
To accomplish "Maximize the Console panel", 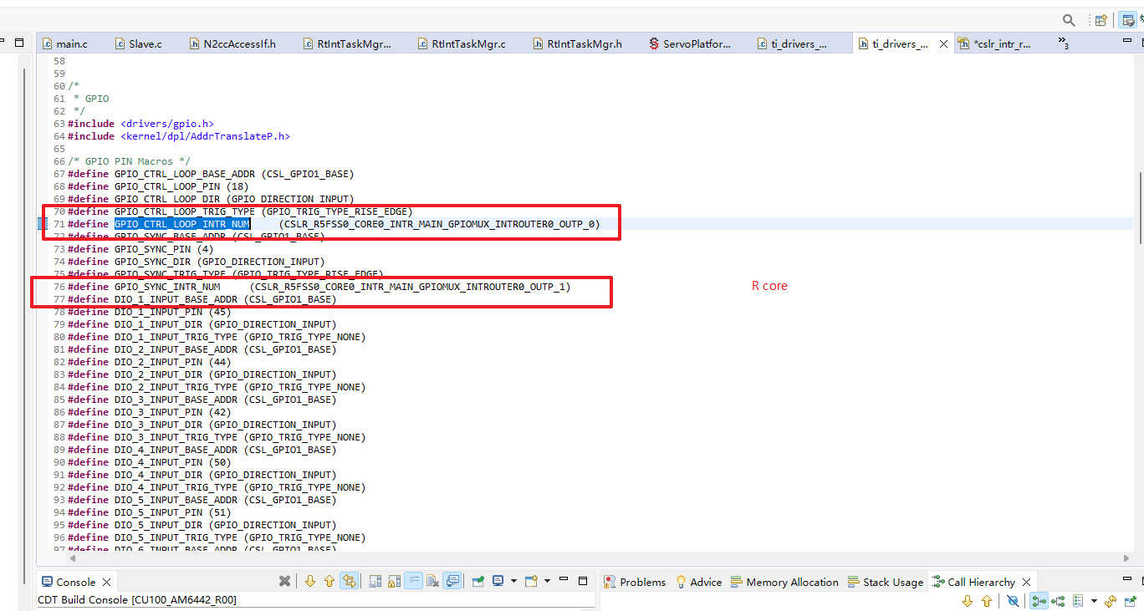I will [x=585, y=580].
